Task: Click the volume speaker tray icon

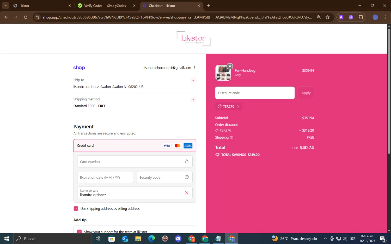Action: tap(345, 239)
